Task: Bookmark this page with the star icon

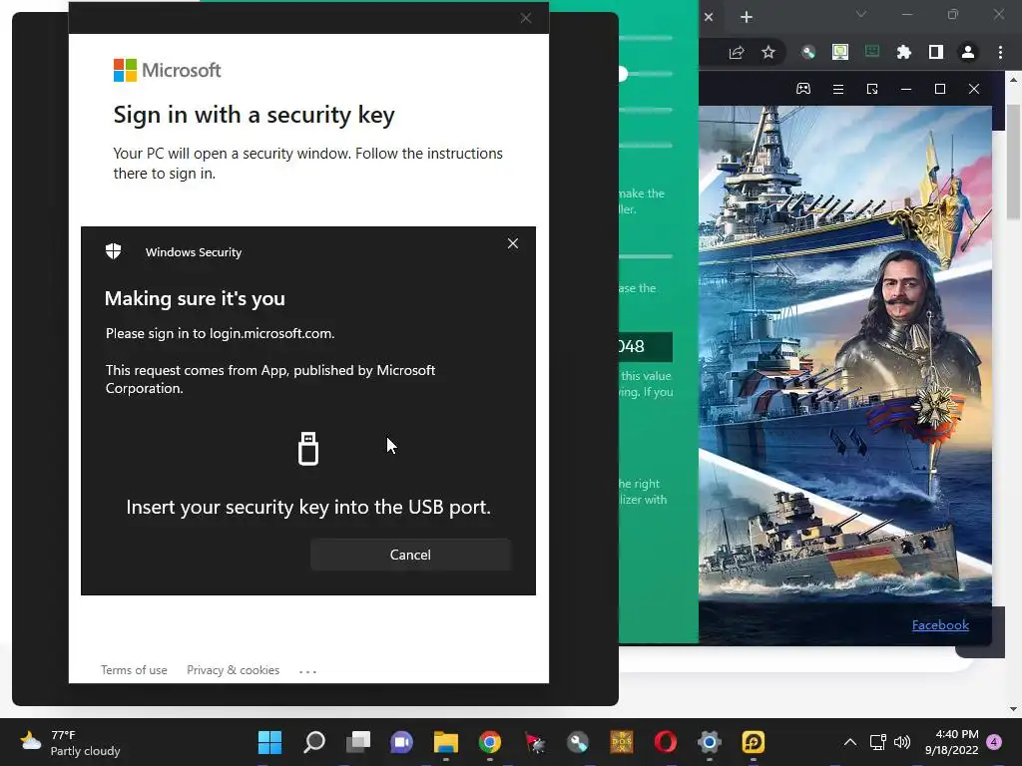Action: [768, 53]
